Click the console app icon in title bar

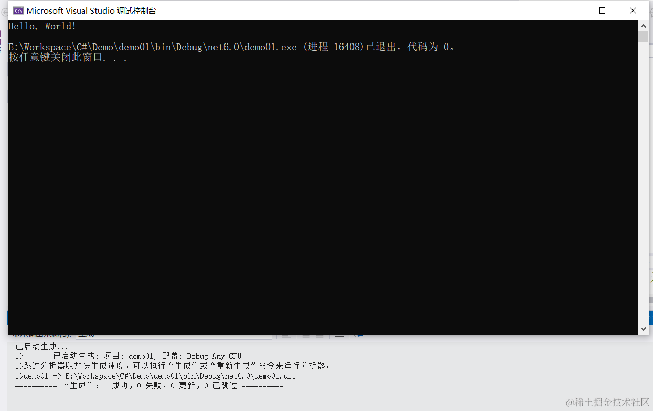(x=18, y=10)
